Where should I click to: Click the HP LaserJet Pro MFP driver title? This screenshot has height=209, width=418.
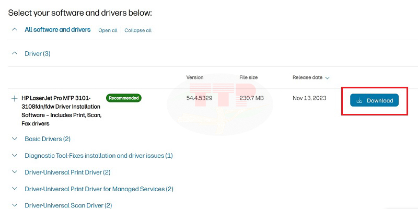click(x=62, y=111)
